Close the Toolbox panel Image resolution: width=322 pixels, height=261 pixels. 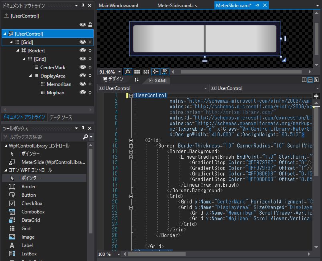click(90, 128)
